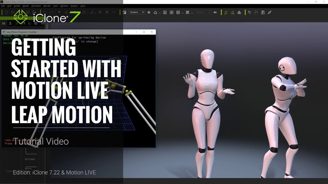This screenshot has height=184, width=328.
Task: Click the flag icon in the toolbar
Action: (x=256, y=12)
